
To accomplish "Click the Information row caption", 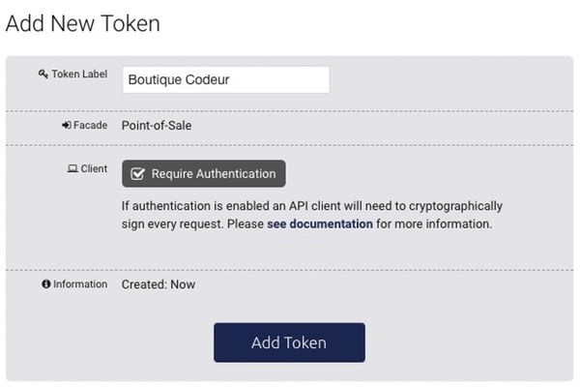I will pyautogui.click(x=80, y=284).
